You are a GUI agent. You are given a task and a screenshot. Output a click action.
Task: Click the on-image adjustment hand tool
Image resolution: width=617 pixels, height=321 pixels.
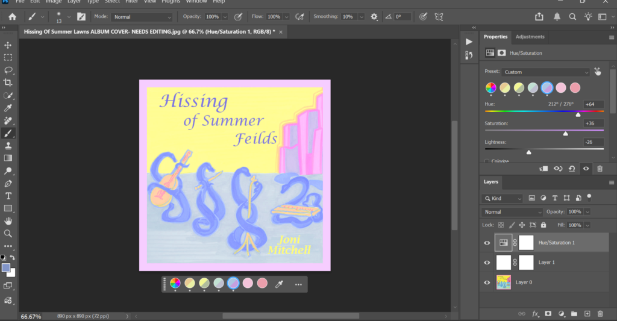pyautogui.click(x=598, y=72)
